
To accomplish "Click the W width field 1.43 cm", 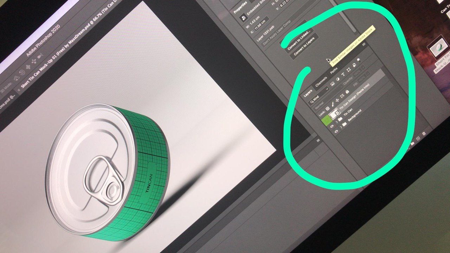I will (255, 21).
